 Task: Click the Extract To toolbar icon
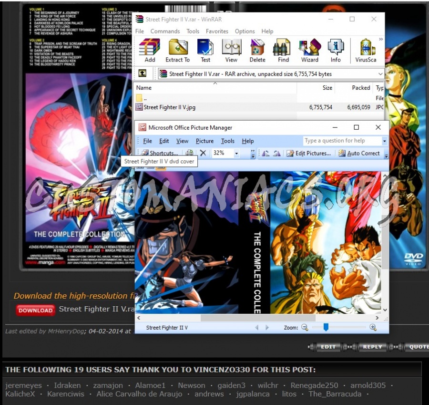click(x=178, y=51)
